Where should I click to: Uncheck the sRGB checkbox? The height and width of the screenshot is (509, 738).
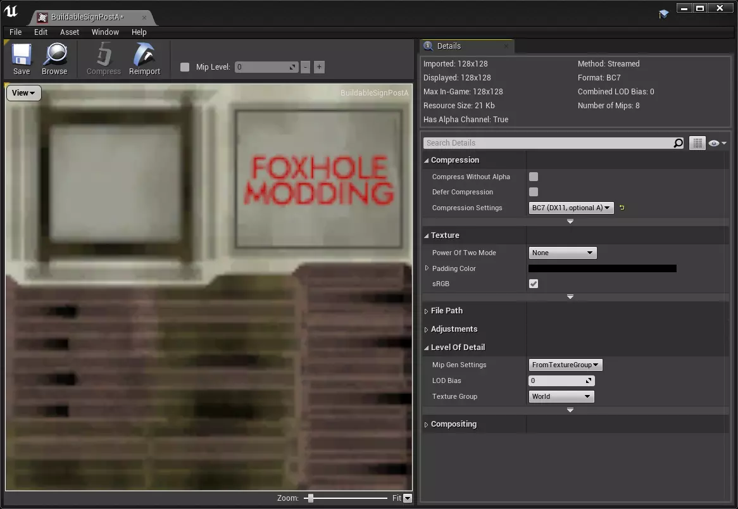click(534, 284)
